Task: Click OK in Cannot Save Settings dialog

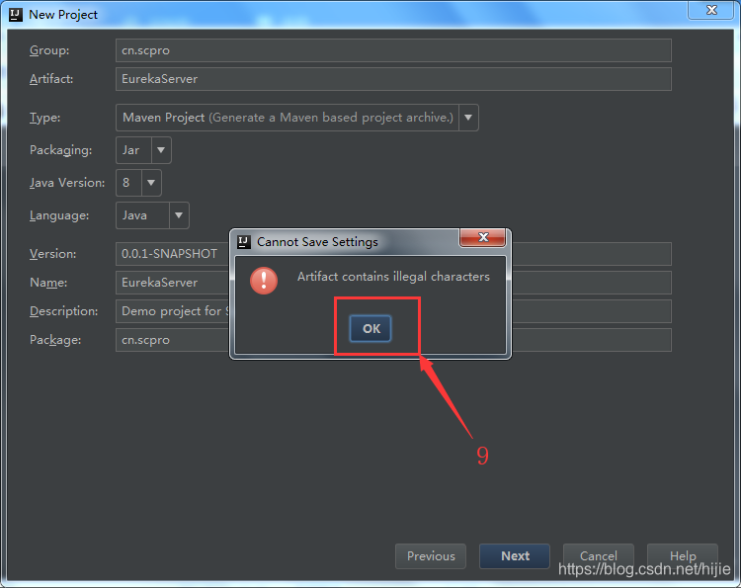Action: point(370,328)
